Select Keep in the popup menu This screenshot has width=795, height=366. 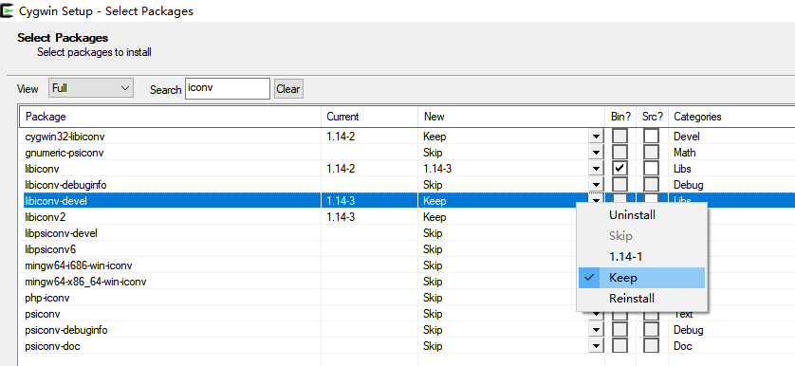pos(642,278)
